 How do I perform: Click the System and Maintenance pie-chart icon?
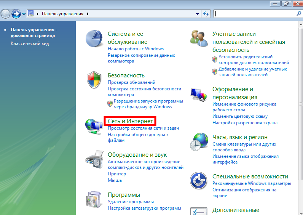pos(94,39)
